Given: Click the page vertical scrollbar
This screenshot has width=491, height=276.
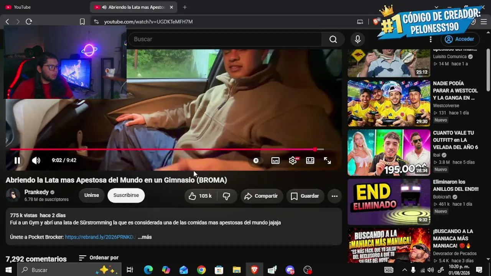Looking at the screenshot, I should [488, 70].
